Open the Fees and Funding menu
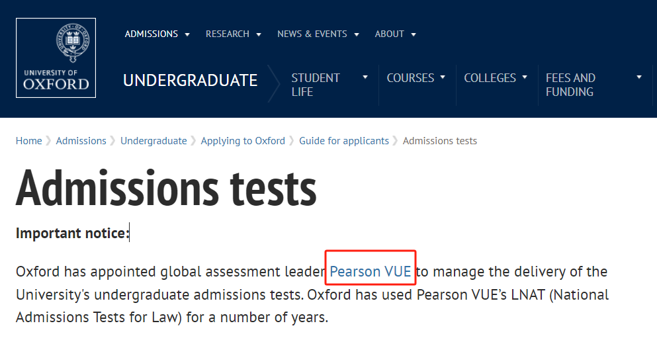 tap(570, 85)
